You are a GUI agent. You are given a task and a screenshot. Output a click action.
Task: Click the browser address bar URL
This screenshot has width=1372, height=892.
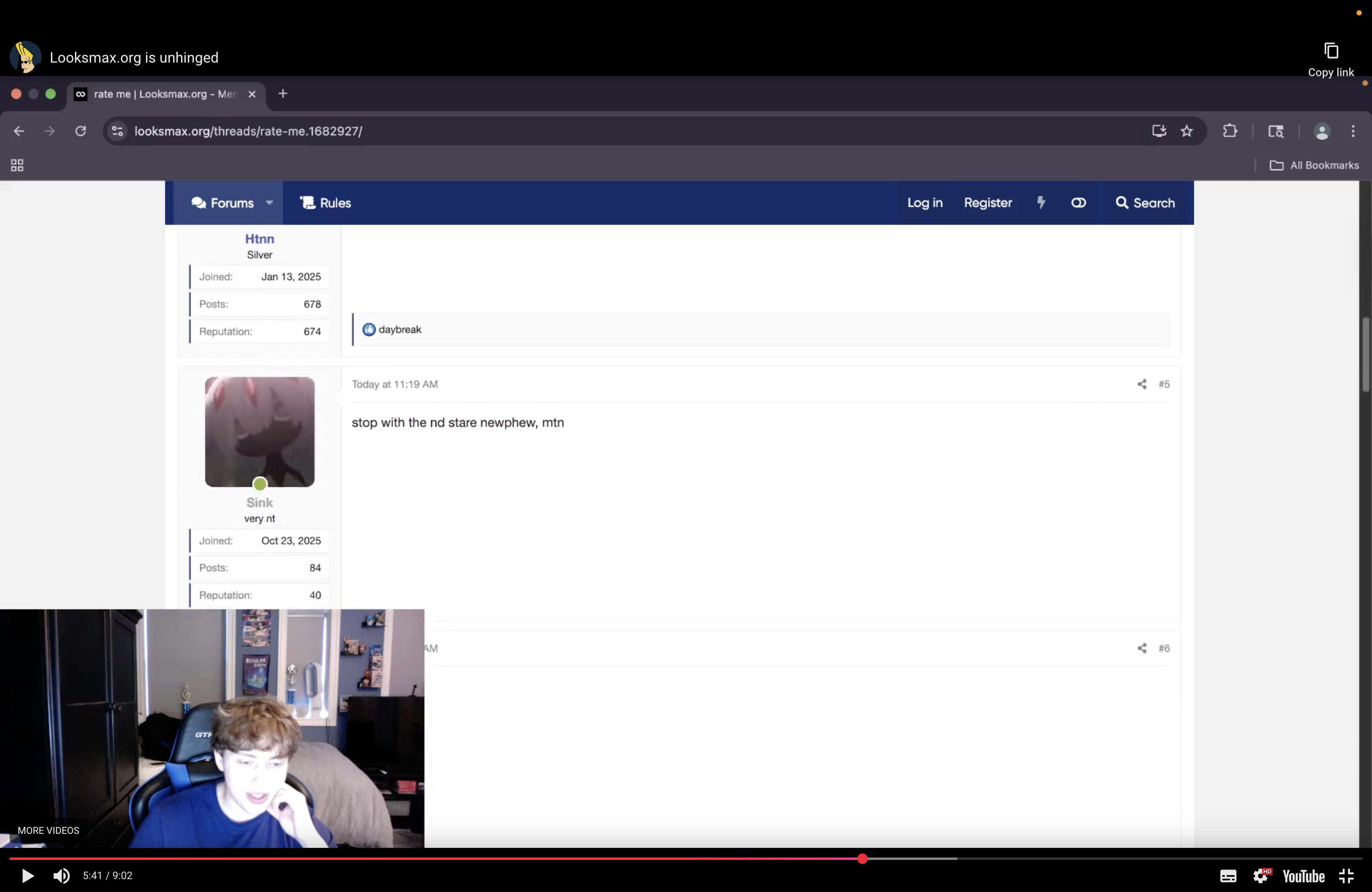click(x=248, y=132)
